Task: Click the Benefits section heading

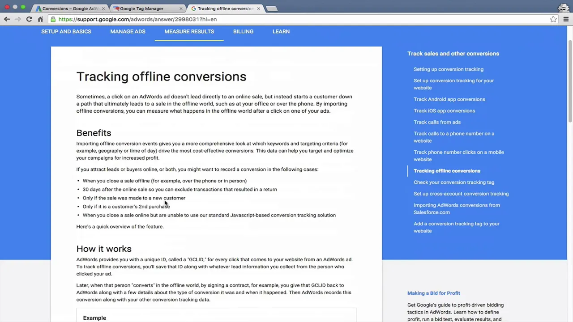Action: 94,133
